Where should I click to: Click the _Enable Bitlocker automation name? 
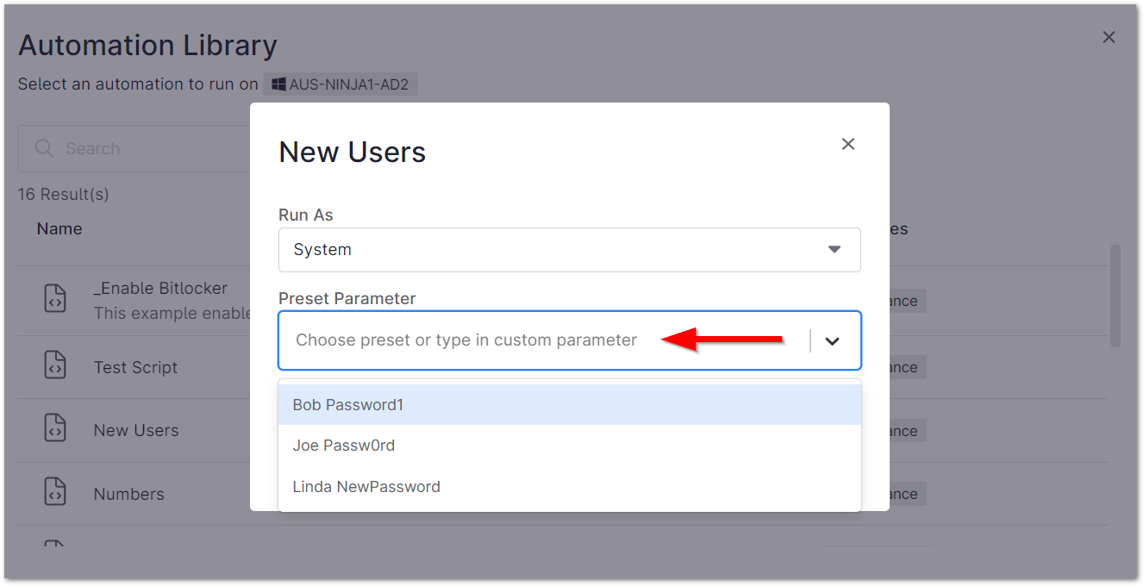point(160,288)
